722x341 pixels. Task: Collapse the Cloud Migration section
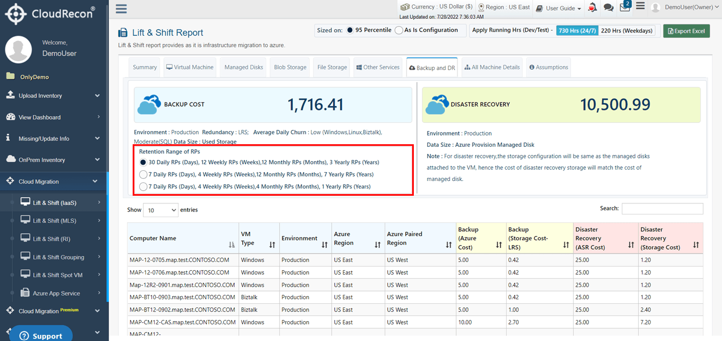[54, 181]
